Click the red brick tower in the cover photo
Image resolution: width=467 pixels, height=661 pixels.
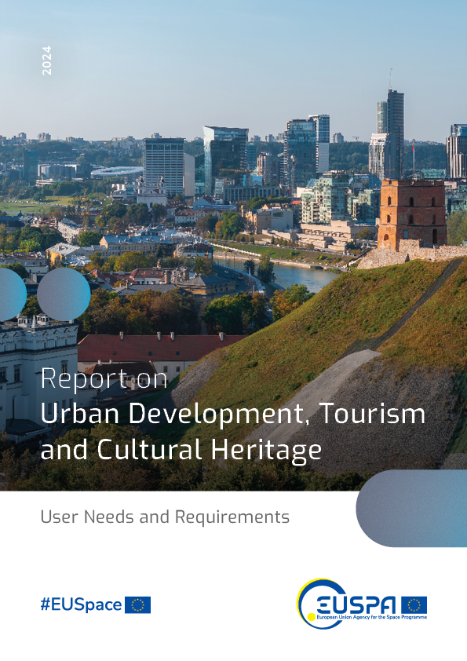click(x=412, y=214)
